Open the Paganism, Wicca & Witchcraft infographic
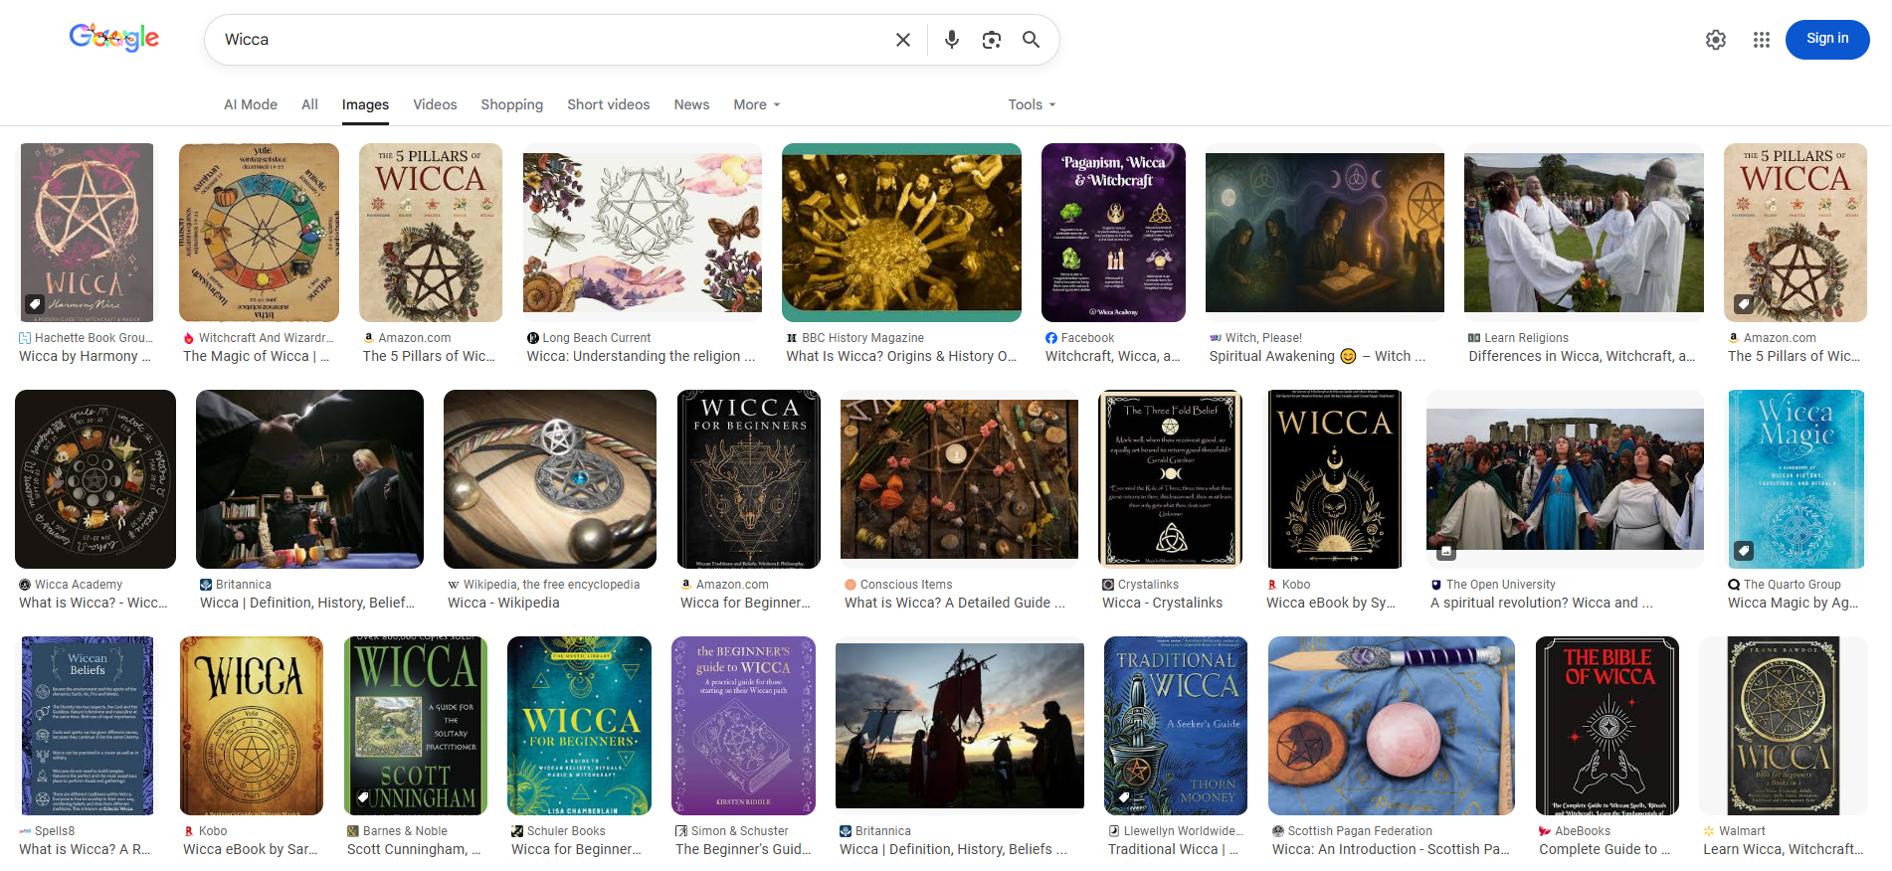This screenshot has height=871, width=1892. tap(1113, 233)
